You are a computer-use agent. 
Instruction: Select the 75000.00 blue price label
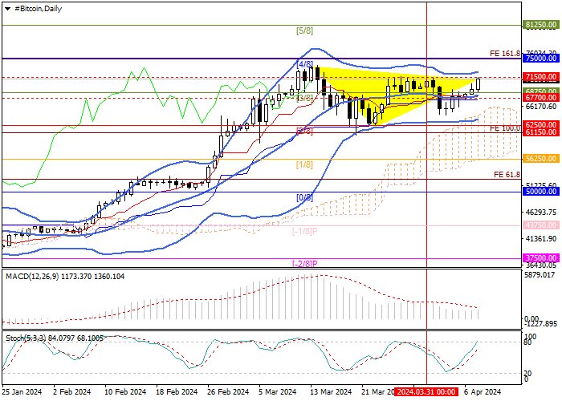pos(541,58)
